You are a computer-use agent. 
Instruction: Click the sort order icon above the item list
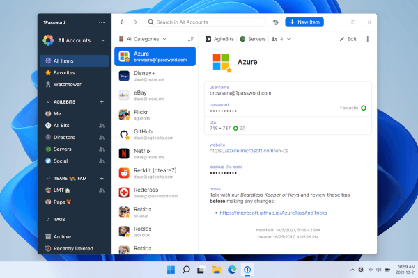click(x=191, y=39)
